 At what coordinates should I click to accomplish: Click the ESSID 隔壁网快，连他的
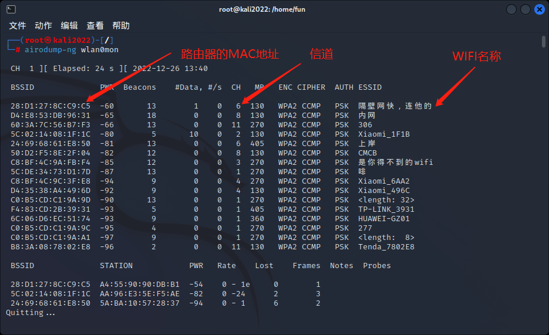coord(395,106)
